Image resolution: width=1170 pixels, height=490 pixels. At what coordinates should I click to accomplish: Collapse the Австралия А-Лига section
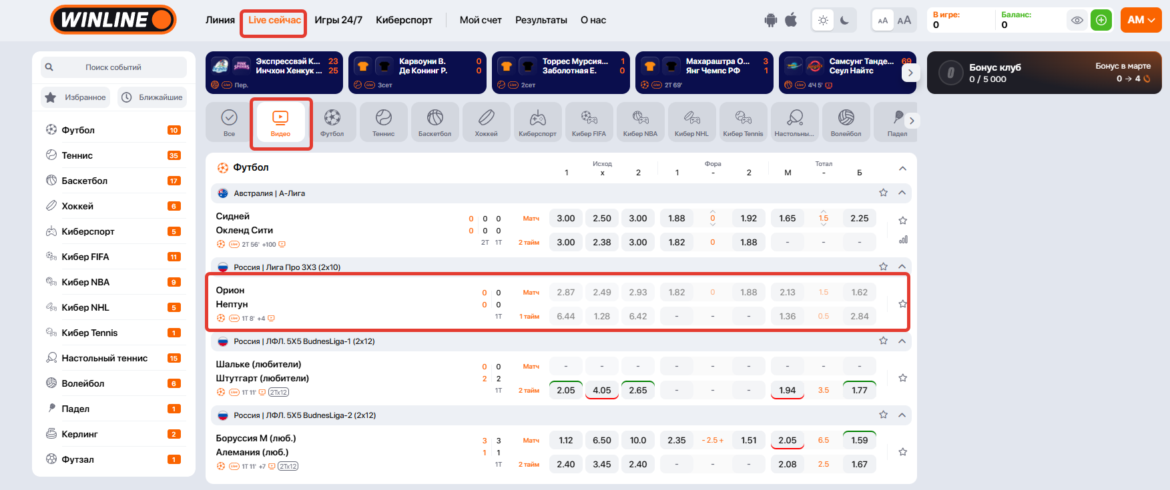point(902,193)
